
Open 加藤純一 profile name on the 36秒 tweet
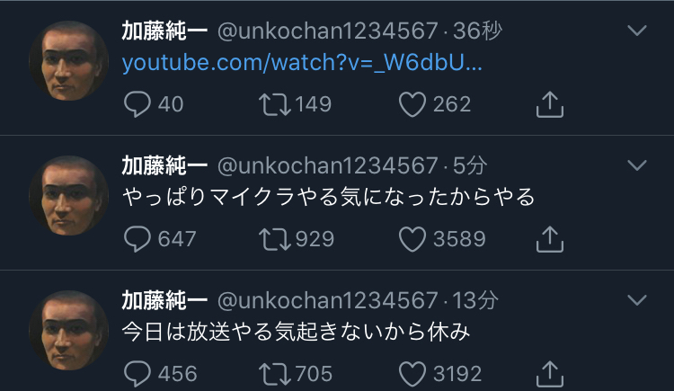(x=164, y=31)
